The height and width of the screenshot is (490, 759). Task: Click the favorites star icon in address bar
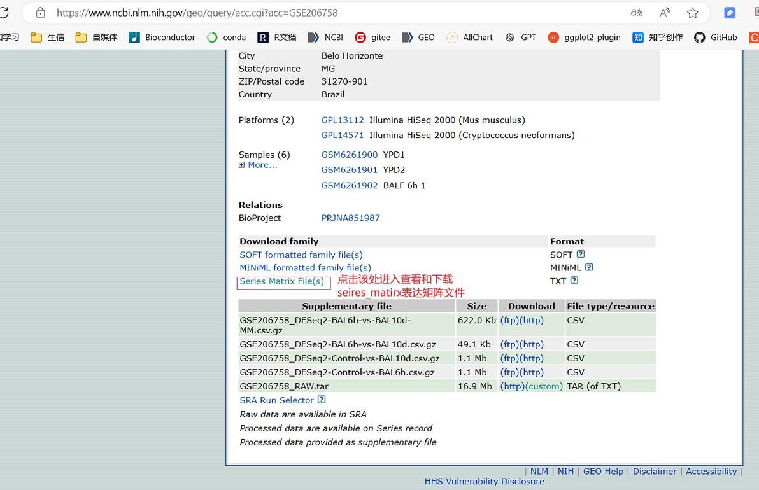(x=693, y=13)
